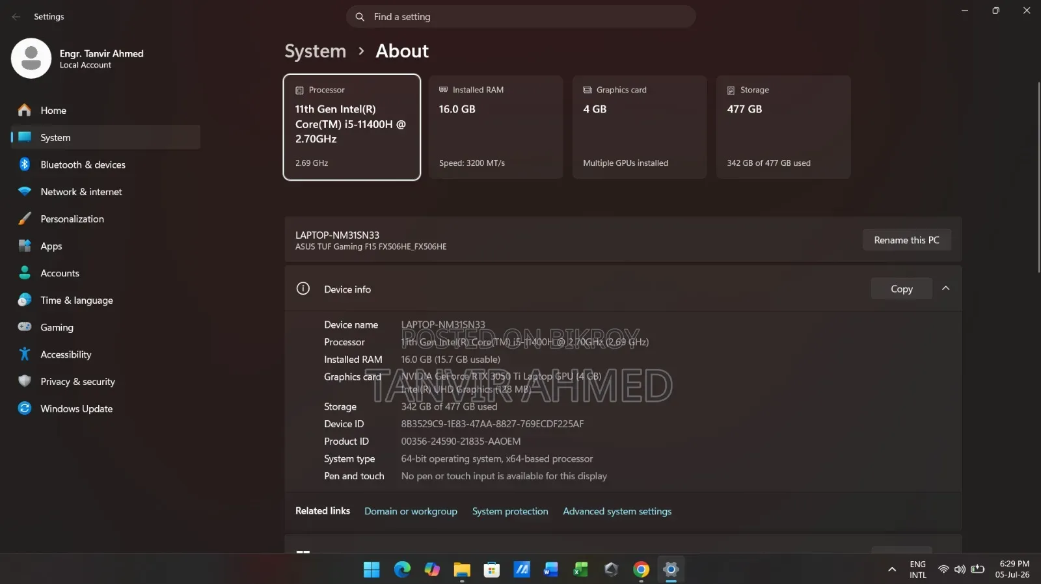
Task: Open the Wi-Fi network tray icon
Action: [943, 570]
